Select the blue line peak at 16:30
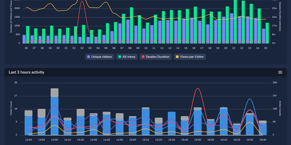This screenshot has width=291, height=145. 250,99
